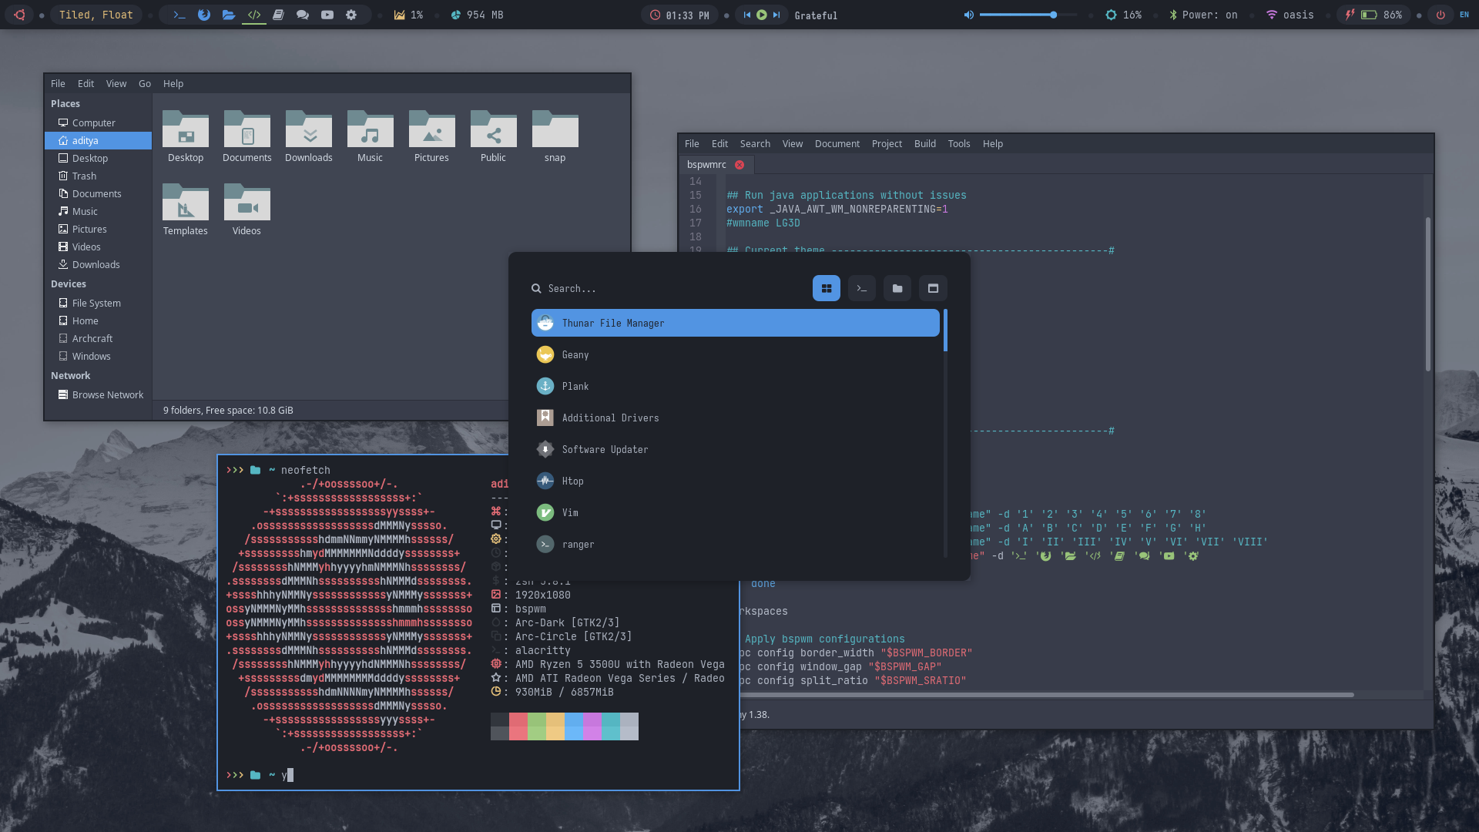Switch launcher to applications grid mode
Screen dimensions: 1479x832
826,288
